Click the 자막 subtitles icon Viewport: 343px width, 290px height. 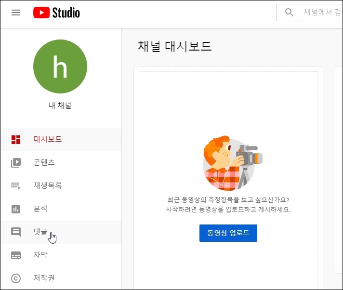16,255
